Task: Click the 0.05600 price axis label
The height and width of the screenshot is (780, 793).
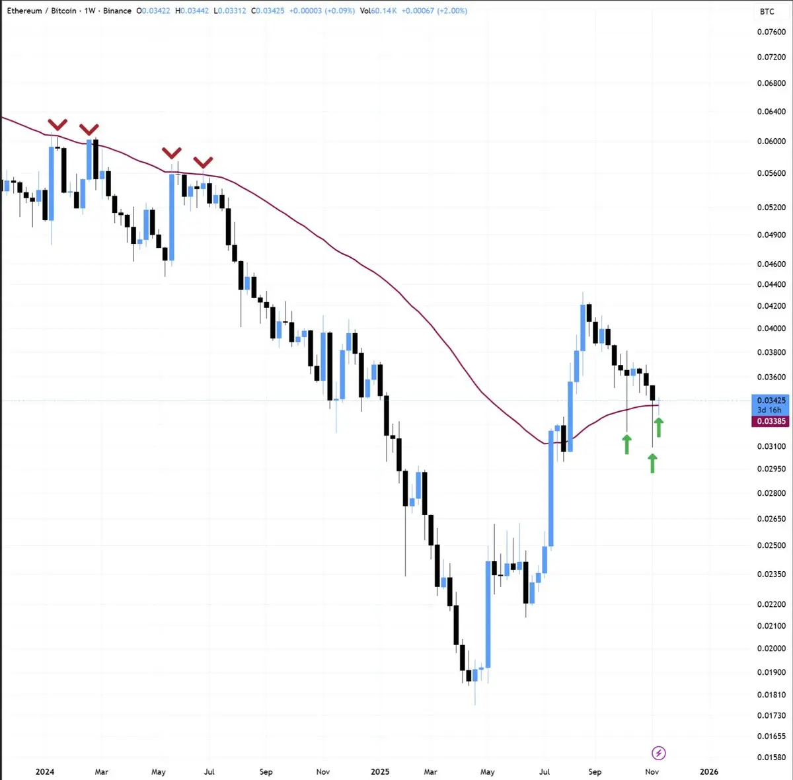Action: (771, 174)
